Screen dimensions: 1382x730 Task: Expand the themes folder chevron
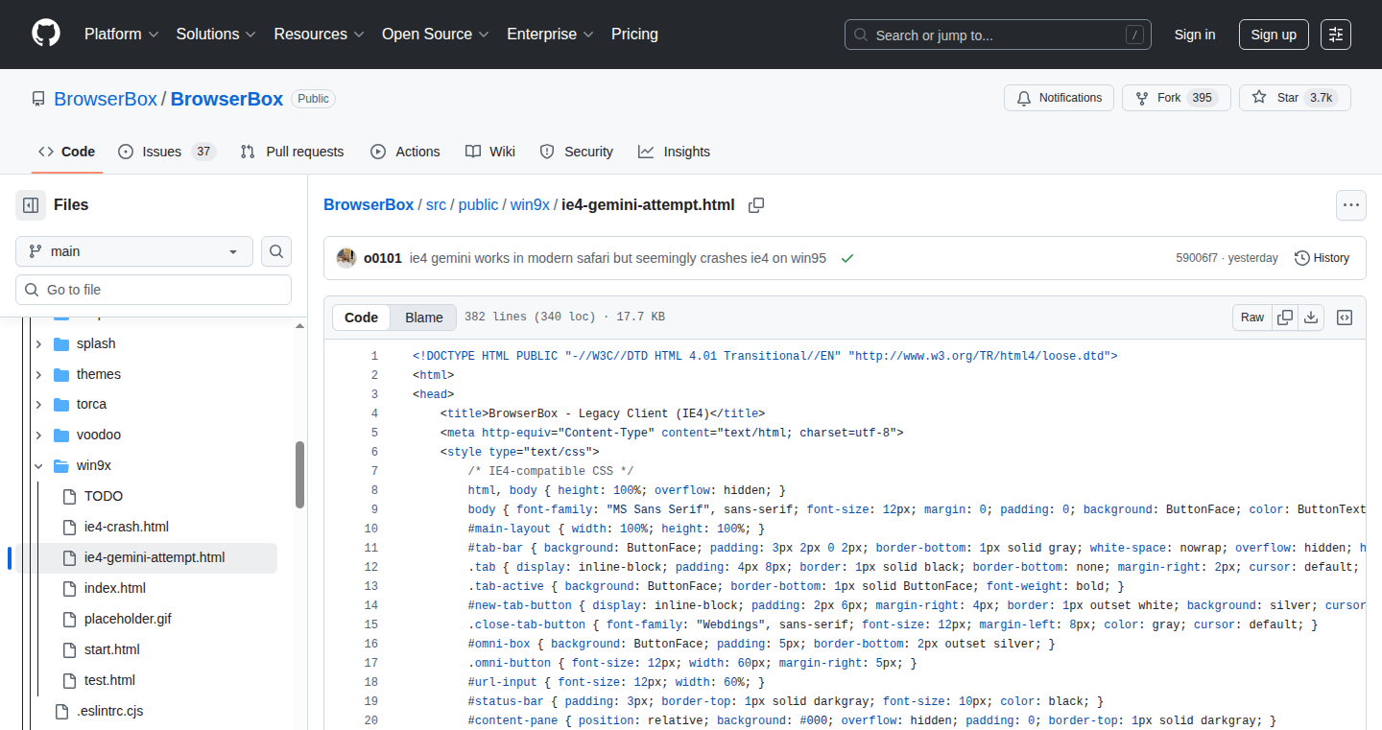click(x=38, y=374)
